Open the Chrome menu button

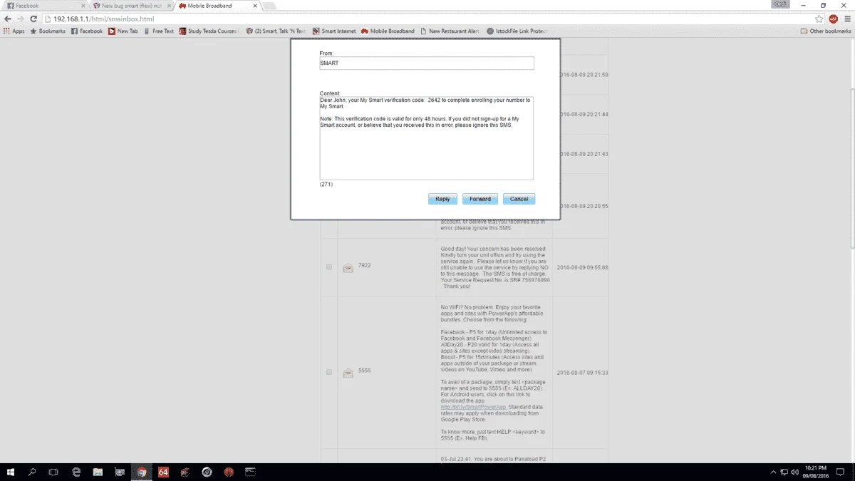(x=846, y=19)
